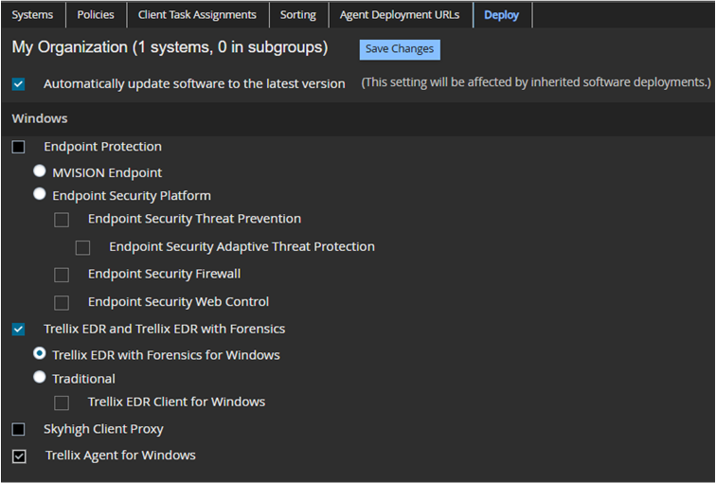Open the Systems tab

(32, 15)
